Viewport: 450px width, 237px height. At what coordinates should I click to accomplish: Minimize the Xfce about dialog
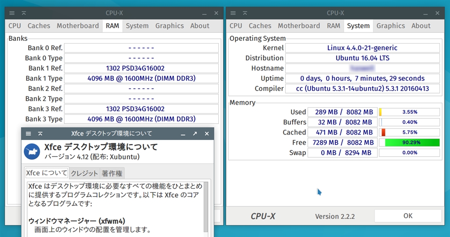click(183, 134)
